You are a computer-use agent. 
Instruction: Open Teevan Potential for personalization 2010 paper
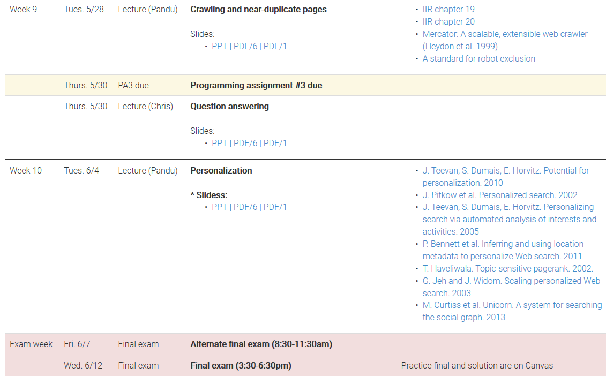click(x=505, y=177)
